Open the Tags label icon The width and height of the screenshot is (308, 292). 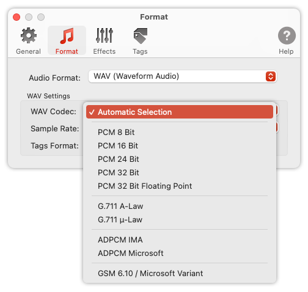(141, 36)
